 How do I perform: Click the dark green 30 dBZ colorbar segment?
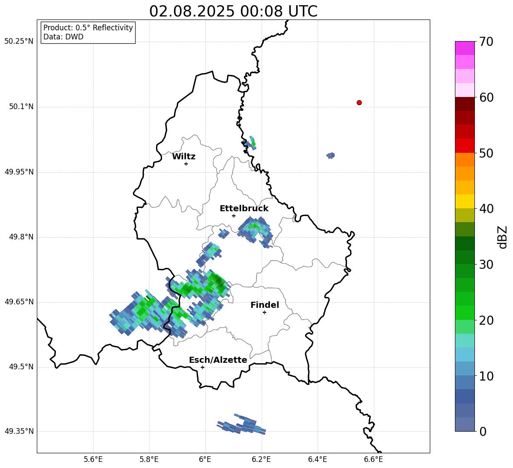pyautogui.click(x=464, y=257)
